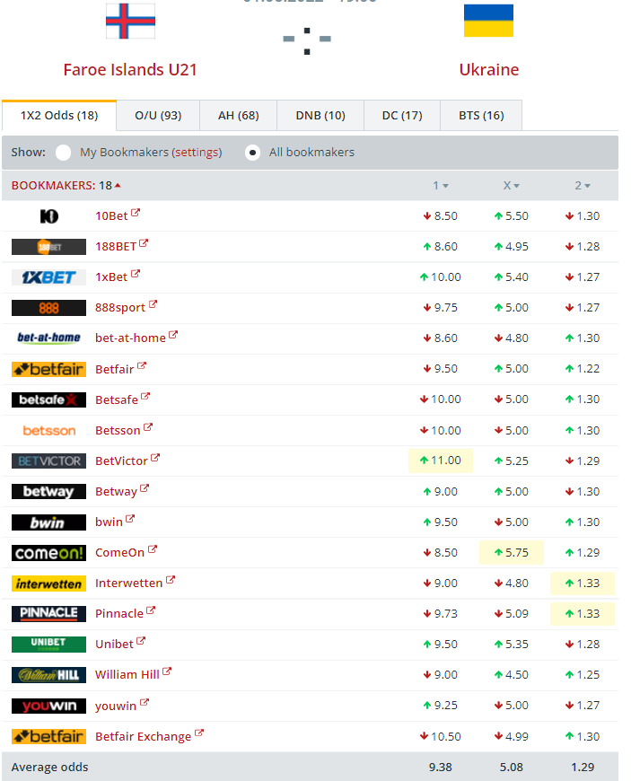This screenshot has height=781, width=631.
Task: Click the Faroe Islands flag
Action: pyautogui.click(x=130, y=21)
